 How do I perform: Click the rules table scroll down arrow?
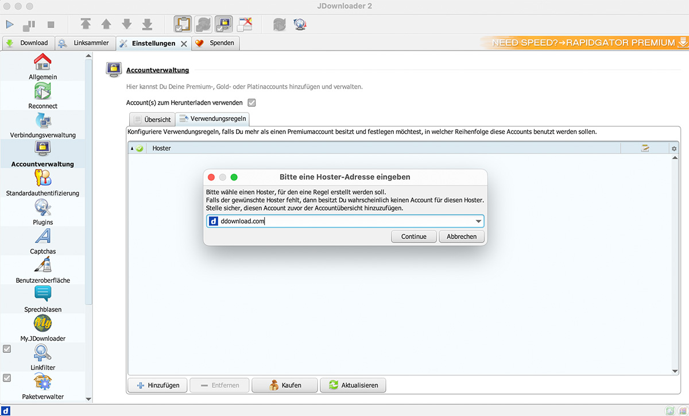pos(675,371)
